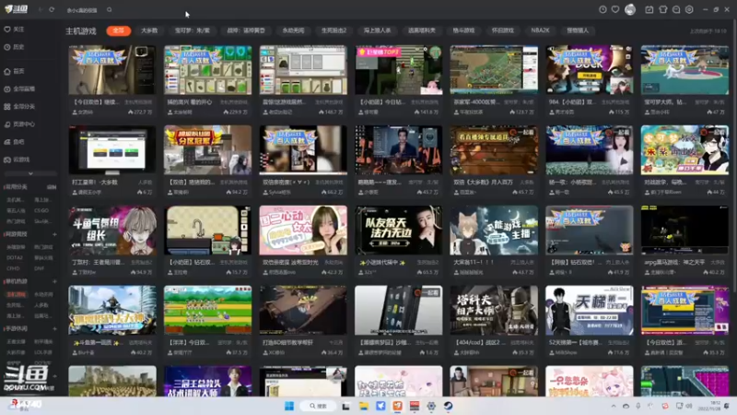Expand the plus next to 网游竞技
737x415 pixels.
click(54, 234)
